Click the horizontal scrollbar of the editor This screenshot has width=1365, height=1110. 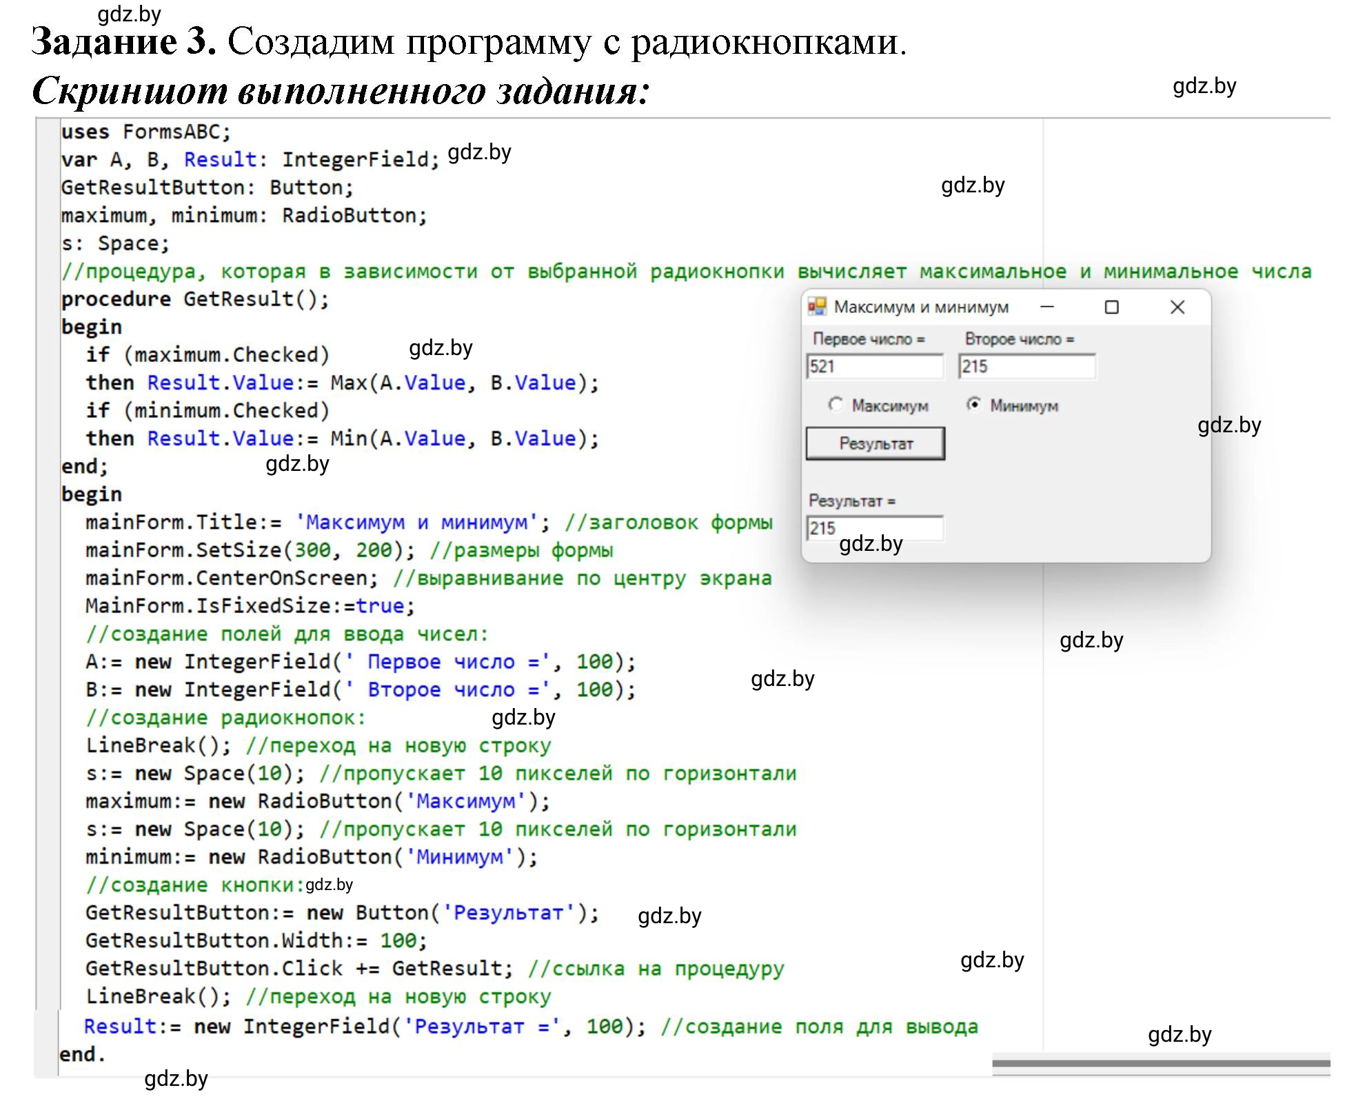click(x=1161, y=1063)
